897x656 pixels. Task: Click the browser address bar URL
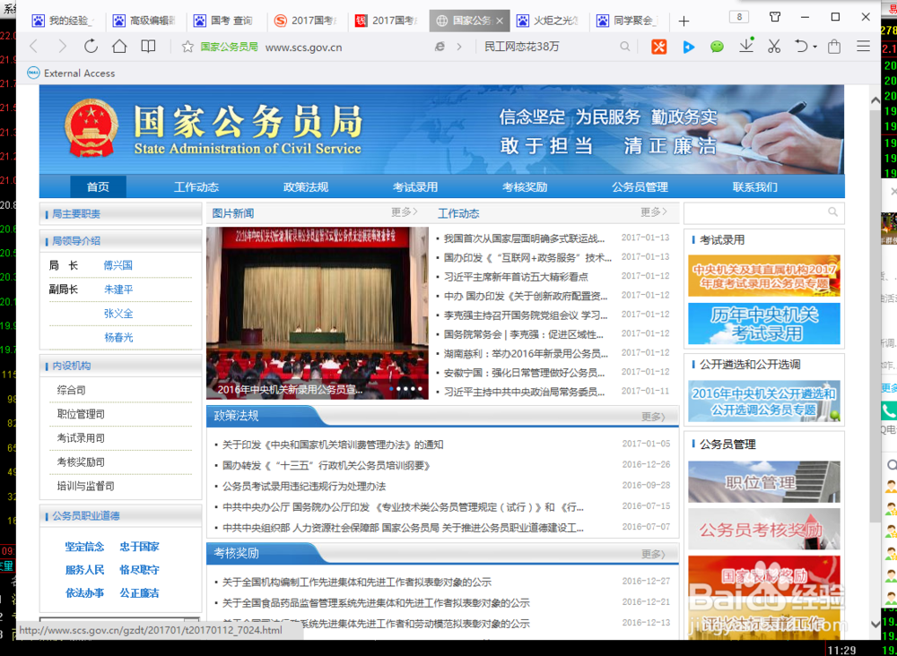[x=304, y=47]
